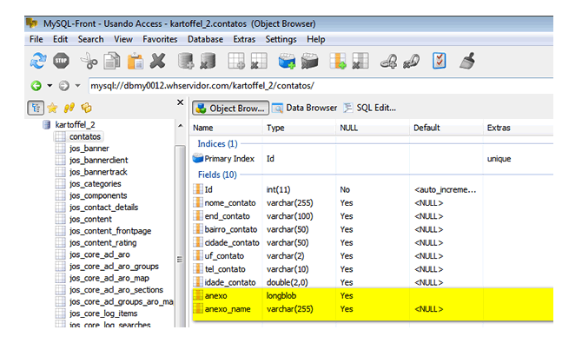Viewport: 582px width, 343px height.
Task: Select the jos_core_acl_aro_groups table
Action: (114, 267)
